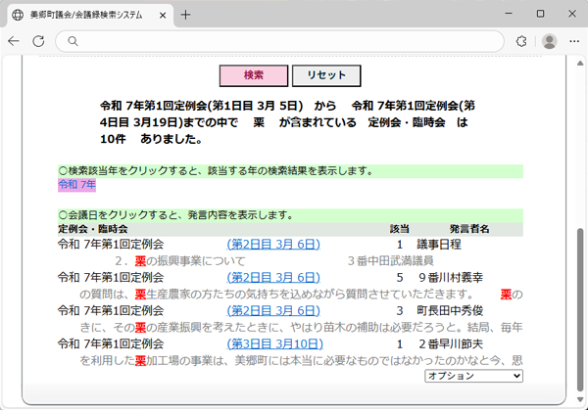This screenshot has width=588, height=410.
Task: Click excerpt beginning きに、その栗の産業振興
Action: [x=301, y=328]
